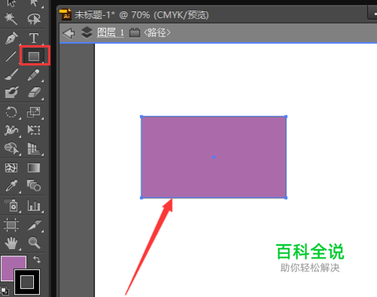
Task: Select the Slice tool
Action: click(34, 225)
